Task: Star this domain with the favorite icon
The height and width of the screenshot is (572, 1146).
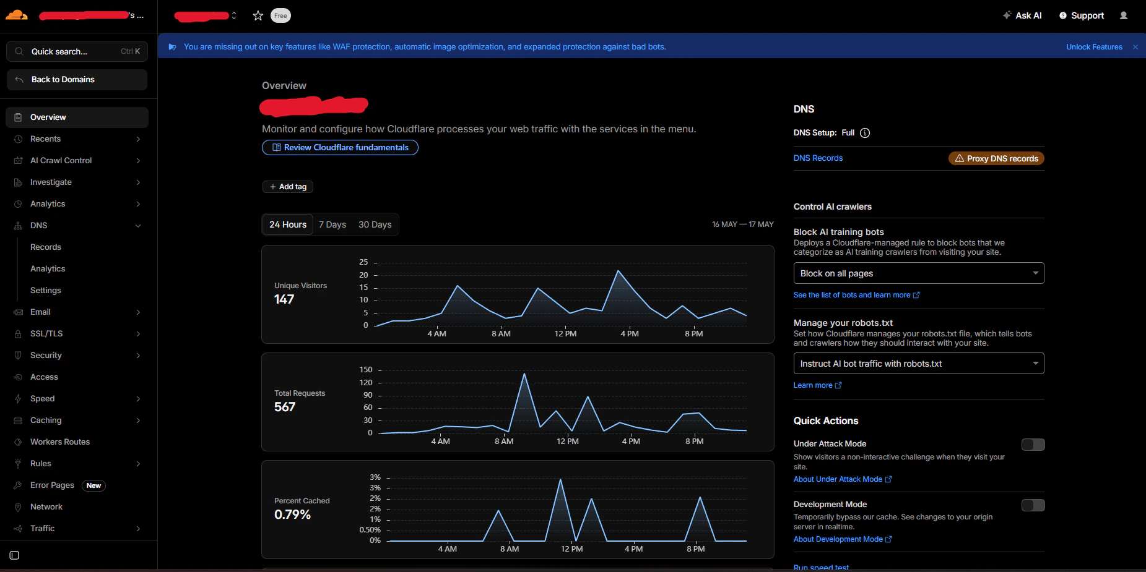Action: (x=258, y=15)
